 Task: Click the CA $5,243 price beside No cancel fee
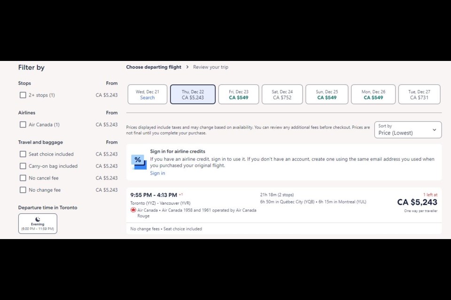click(107, 178)
